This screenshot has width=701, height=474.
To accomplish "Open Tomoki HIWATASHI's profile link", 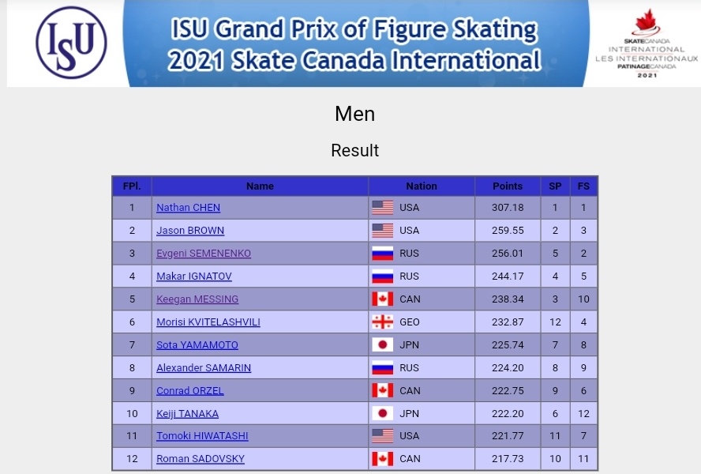I will click(x=202, y=436).
